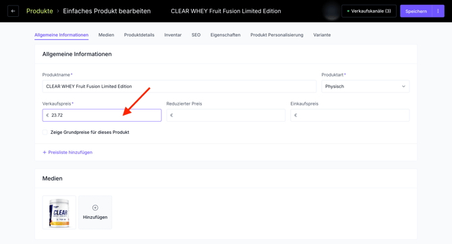Image resolution: width=452 pixels, height=244 pixels.
Task: Open the three-dot menu beside Speichern
Action: [438, 11]
